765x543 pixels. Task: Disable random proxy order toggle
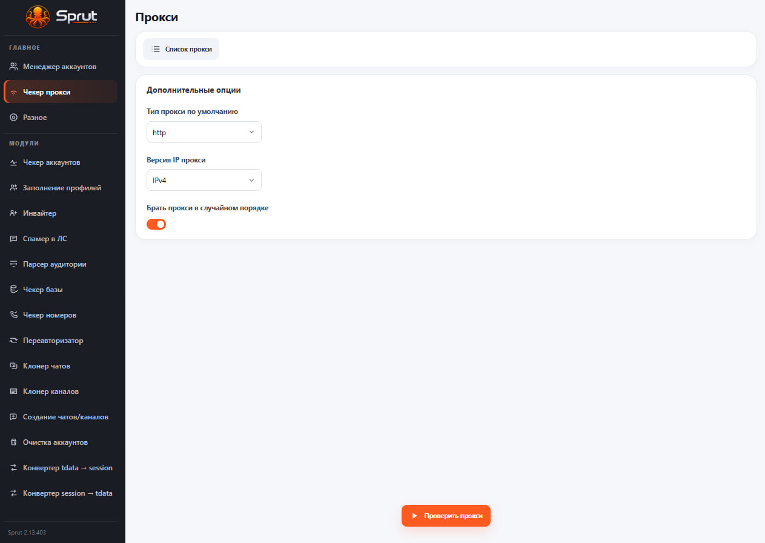point(156,224)
